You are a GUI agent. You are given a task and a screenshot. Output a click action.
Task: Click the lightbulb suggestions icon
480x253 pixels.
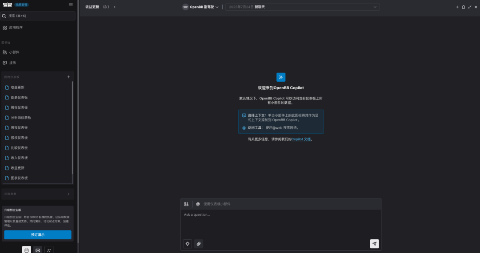click(188, 244)
